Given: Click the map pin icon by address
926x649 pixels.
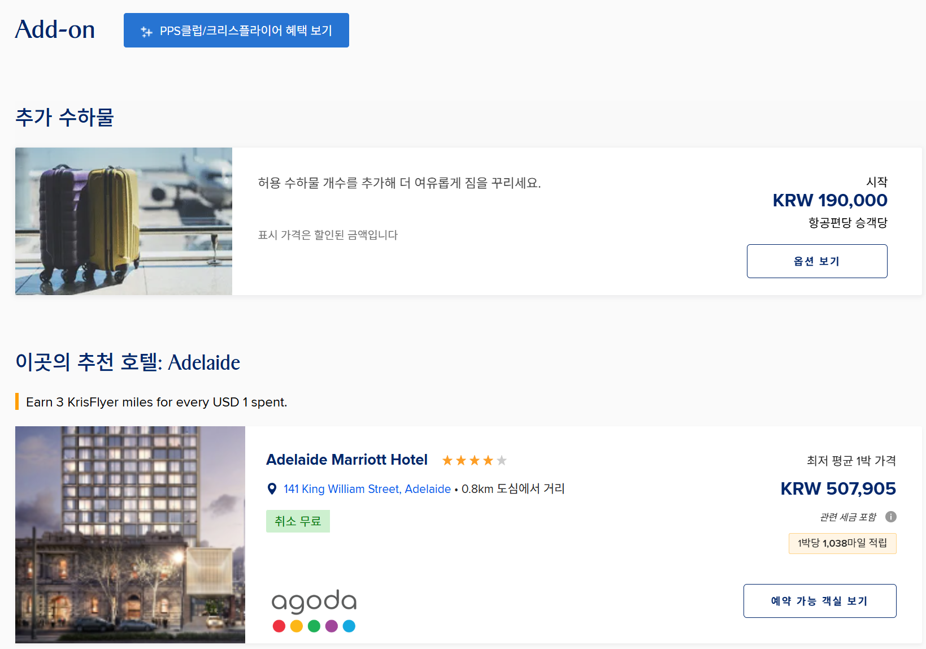Looking at the screenshot, I should point(272,489).
